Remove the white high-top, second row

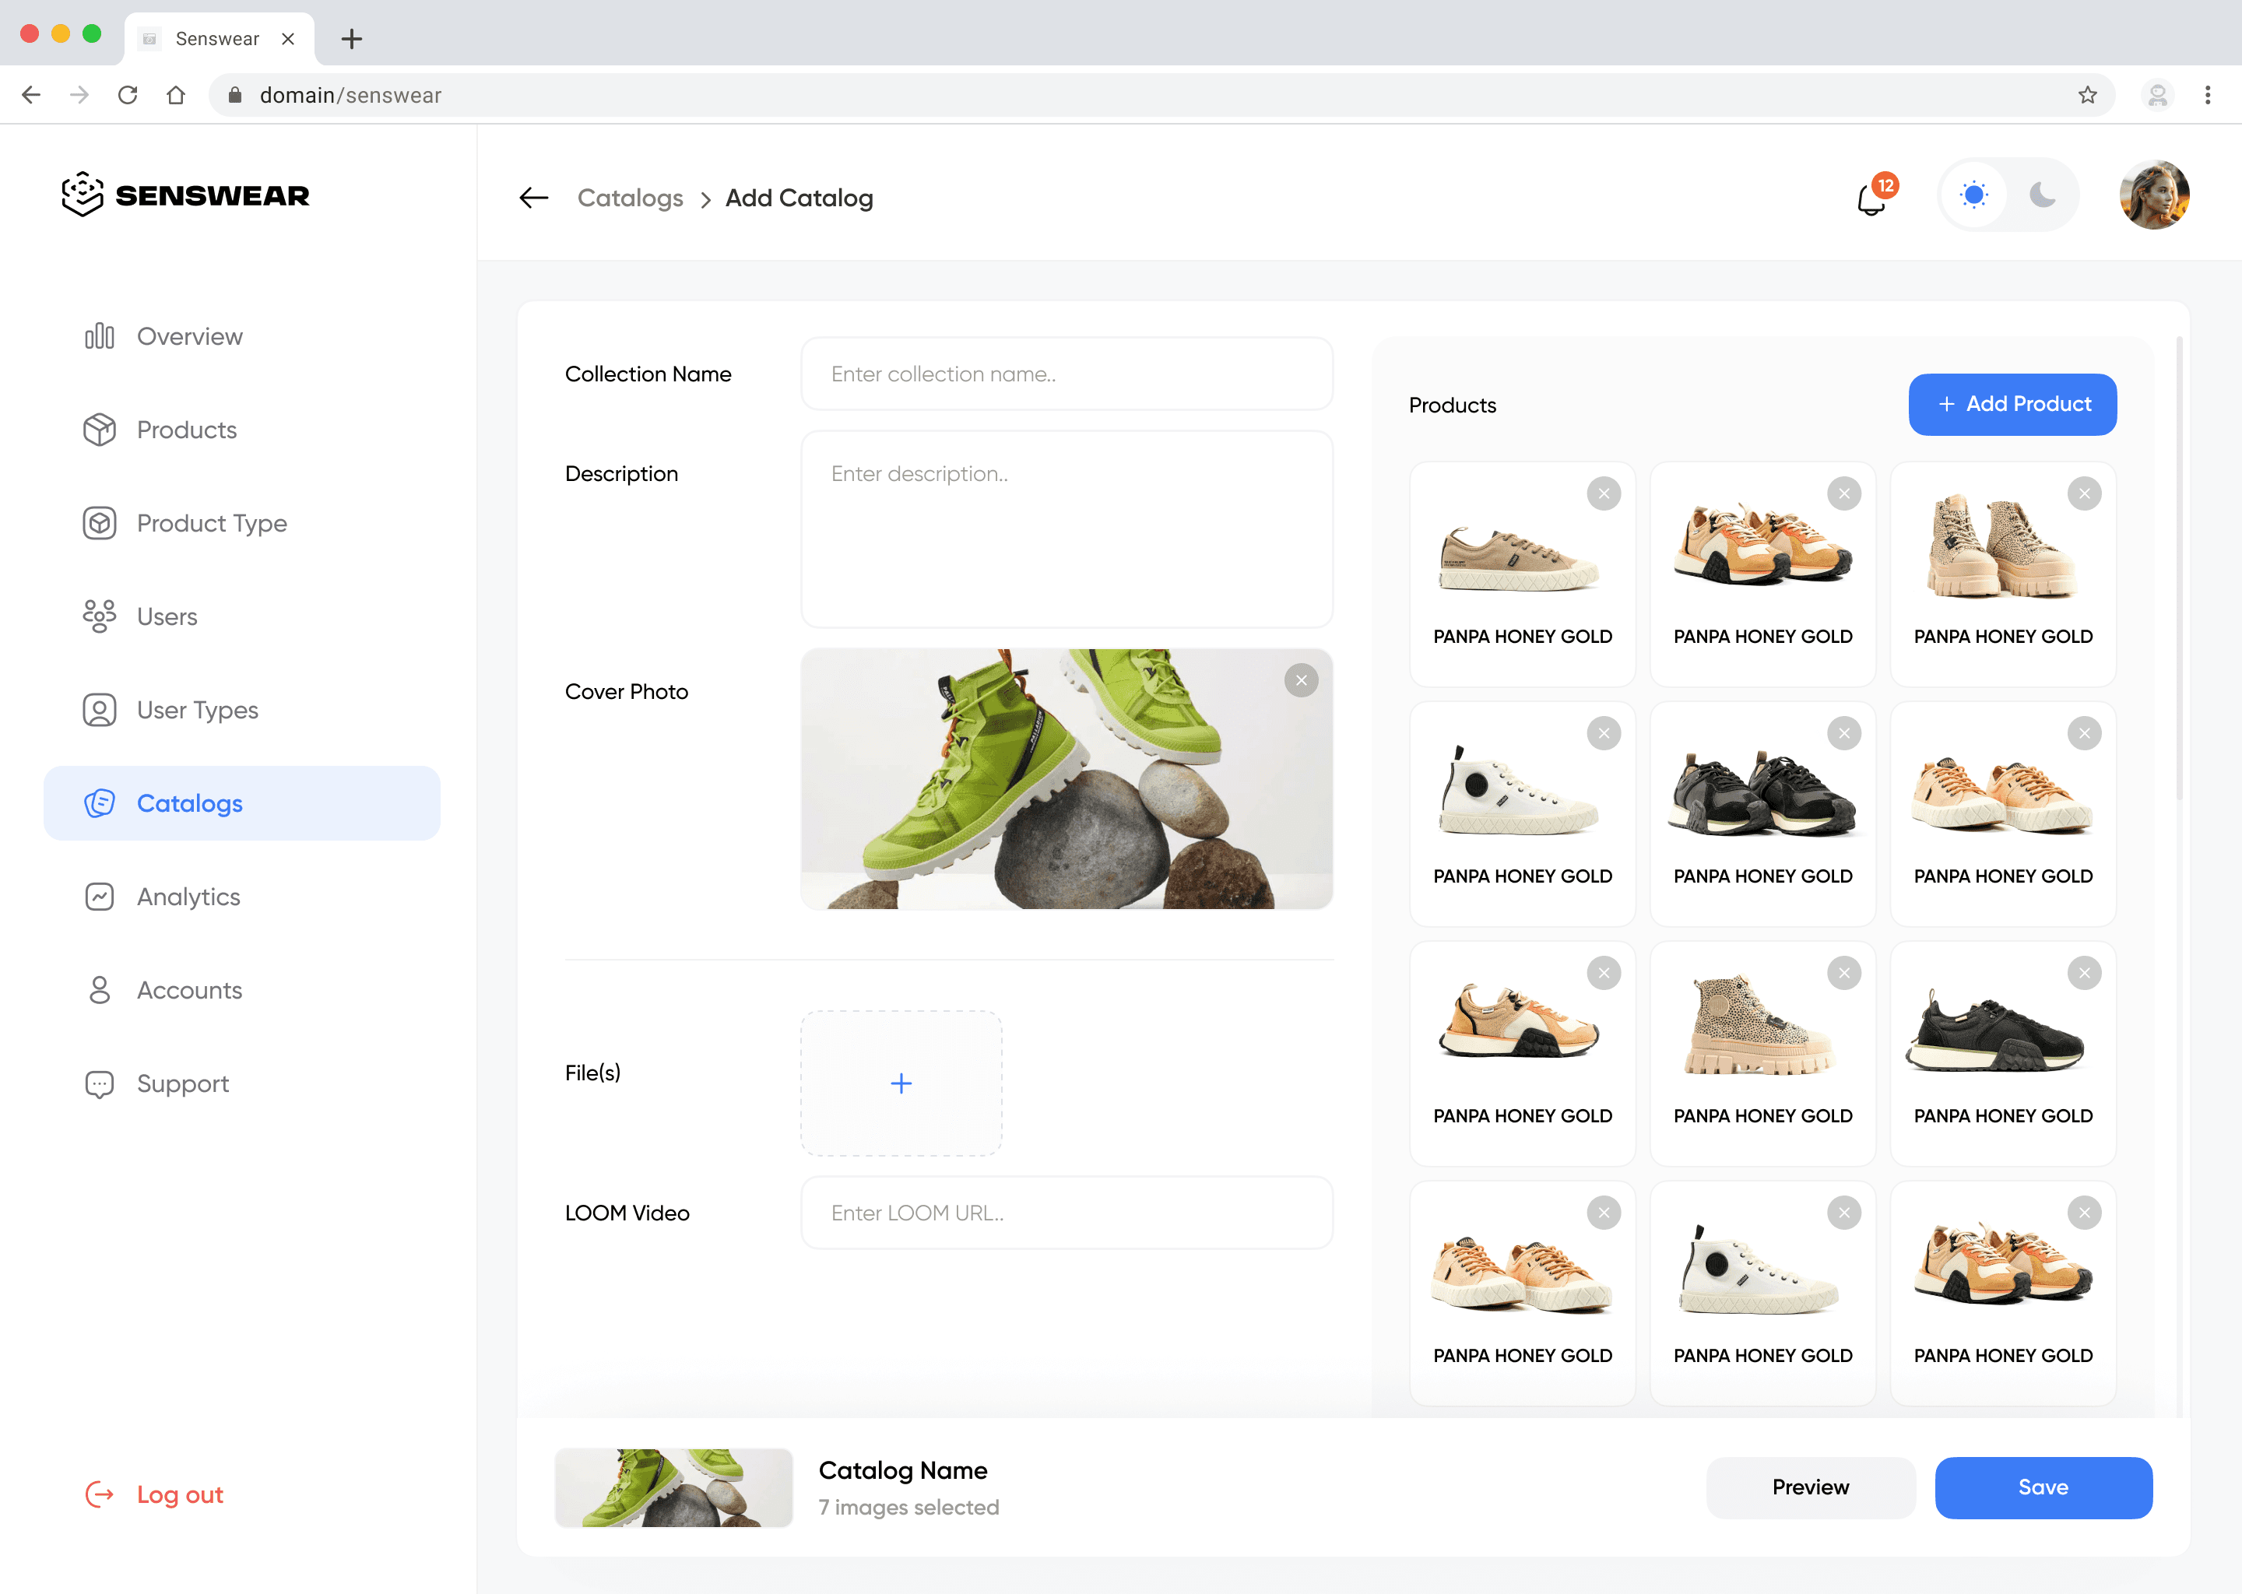(x=1604, y=733)
